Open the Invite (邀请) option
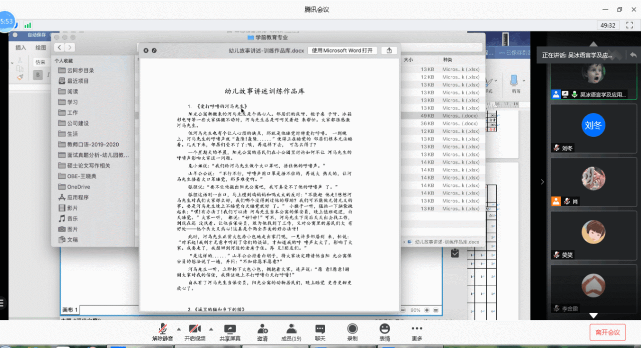The image size is (641, 348). [261, 332]
